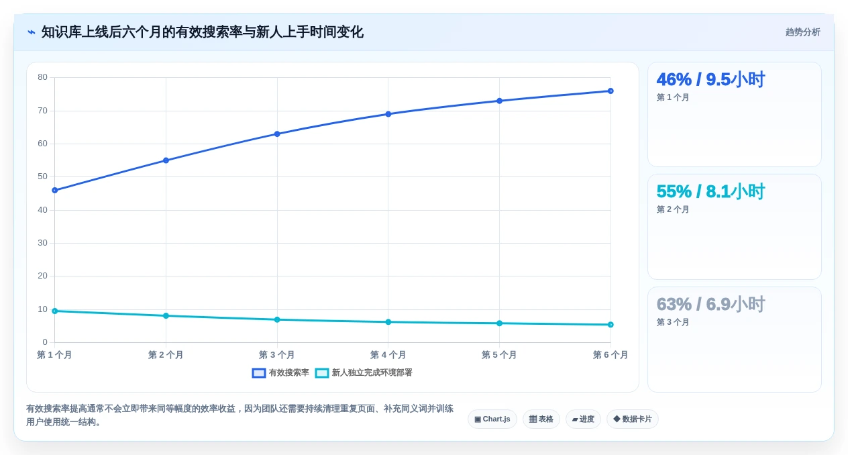Open the 46% / 9.5小时 data card

coord(735,114)
